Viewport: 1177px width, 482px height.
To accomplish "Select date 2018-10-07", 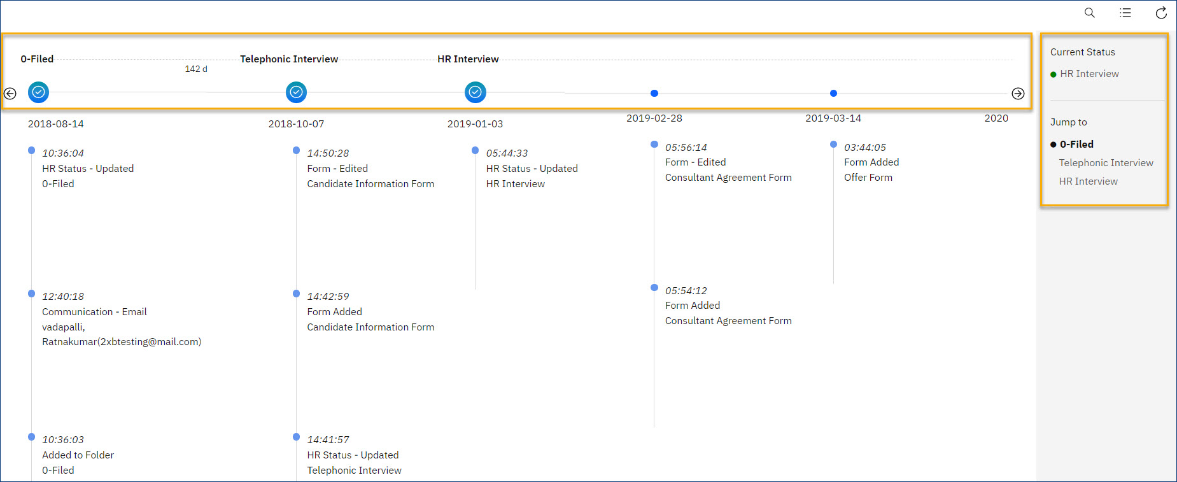I will (296, 124).
